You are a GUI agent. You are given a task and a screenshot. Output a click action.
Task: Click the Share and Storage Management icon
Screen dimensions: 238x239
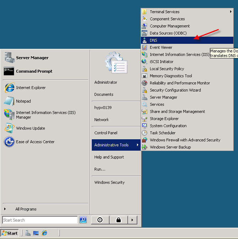(144, 111)
